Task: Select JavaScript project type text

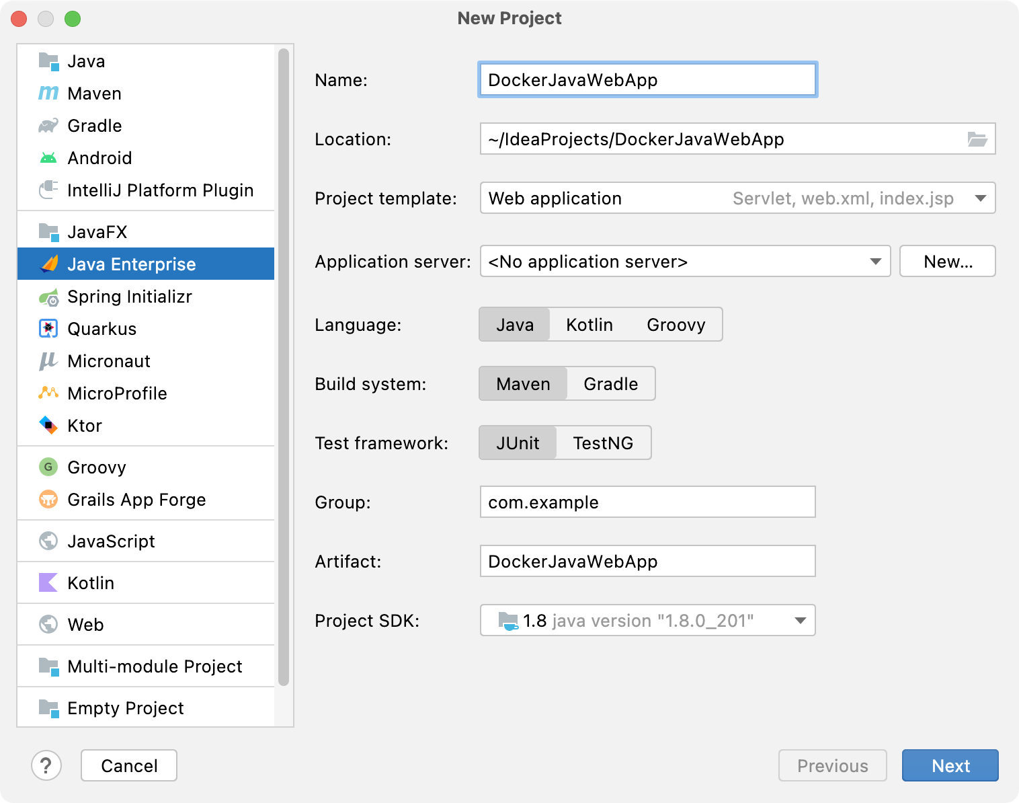Action: click(111, 541)
